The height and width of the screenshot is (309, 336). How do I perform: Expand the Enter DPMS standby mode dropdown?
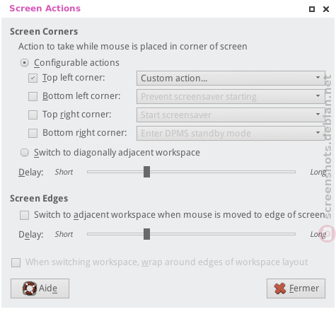click(231, 133)
